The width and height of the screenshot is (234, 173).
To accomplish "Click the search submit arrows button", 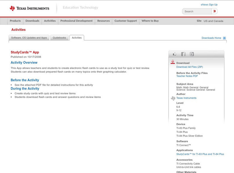I will pos(214,11).
